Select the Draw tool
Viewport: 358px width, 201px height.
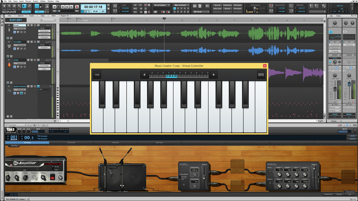point(24,6)
